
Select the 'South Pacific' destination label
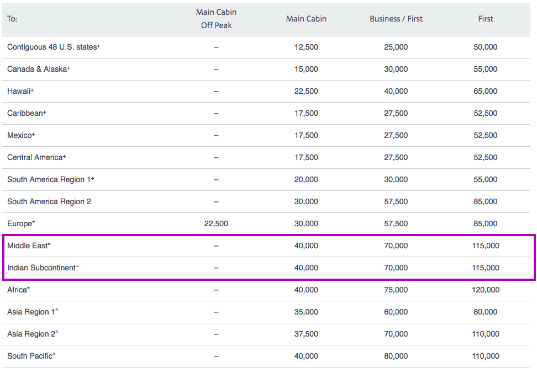(x=31, y=356)
